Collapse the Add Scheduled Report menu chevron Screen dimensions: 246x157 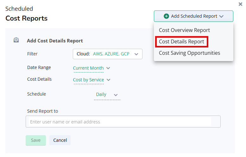[x=221, y=16]
